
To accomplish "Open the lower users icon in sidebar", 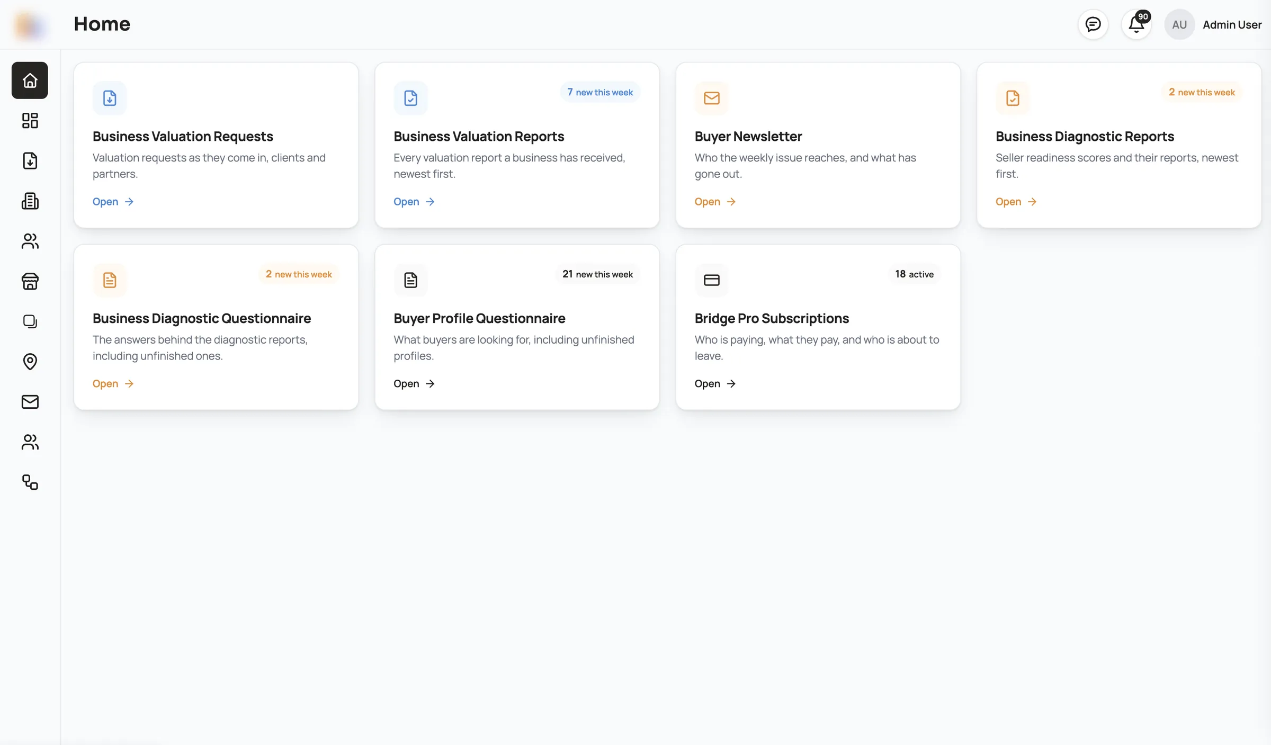I will (x=30, y=442).
